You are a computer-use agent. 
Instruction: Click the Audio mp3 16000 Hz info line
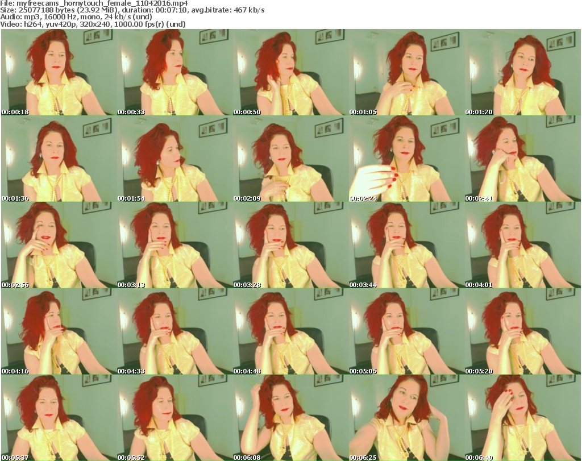76,17
